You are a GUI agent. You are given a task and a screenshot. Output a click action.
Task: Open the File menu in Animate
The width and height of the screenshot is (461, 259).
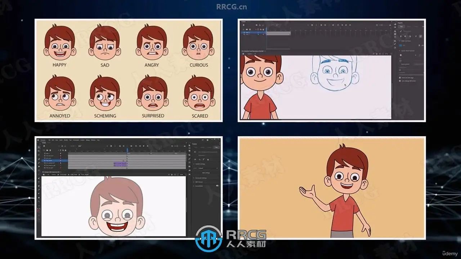tap(49, 140)
